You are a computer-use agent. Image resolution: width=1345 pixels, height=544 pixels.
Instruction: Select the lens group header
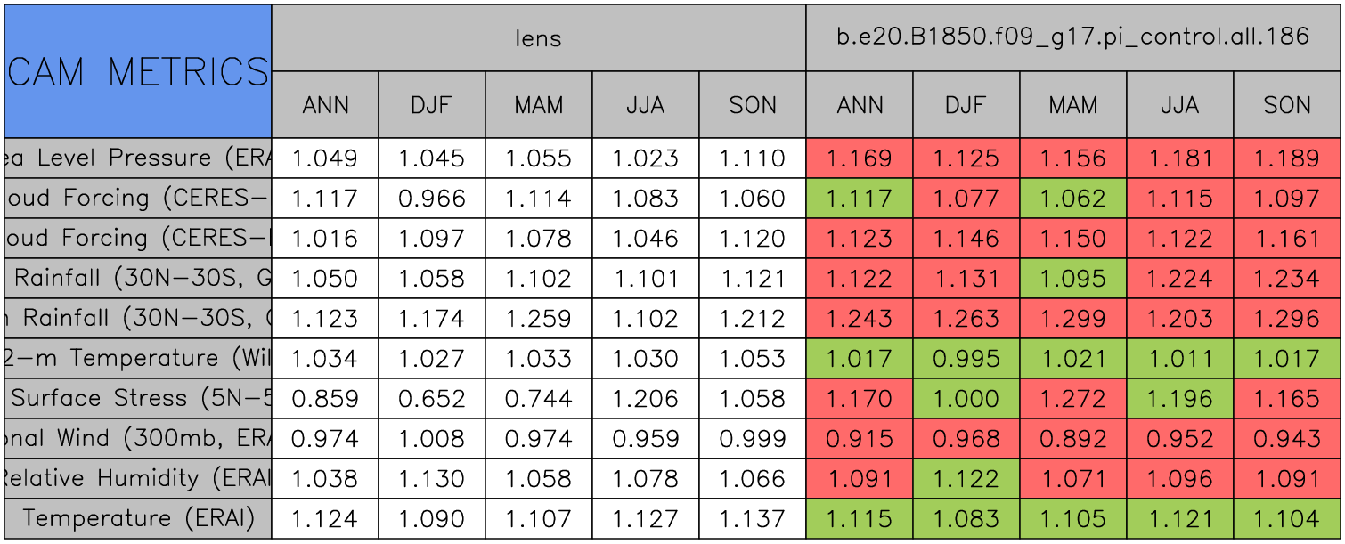point(538,37)
